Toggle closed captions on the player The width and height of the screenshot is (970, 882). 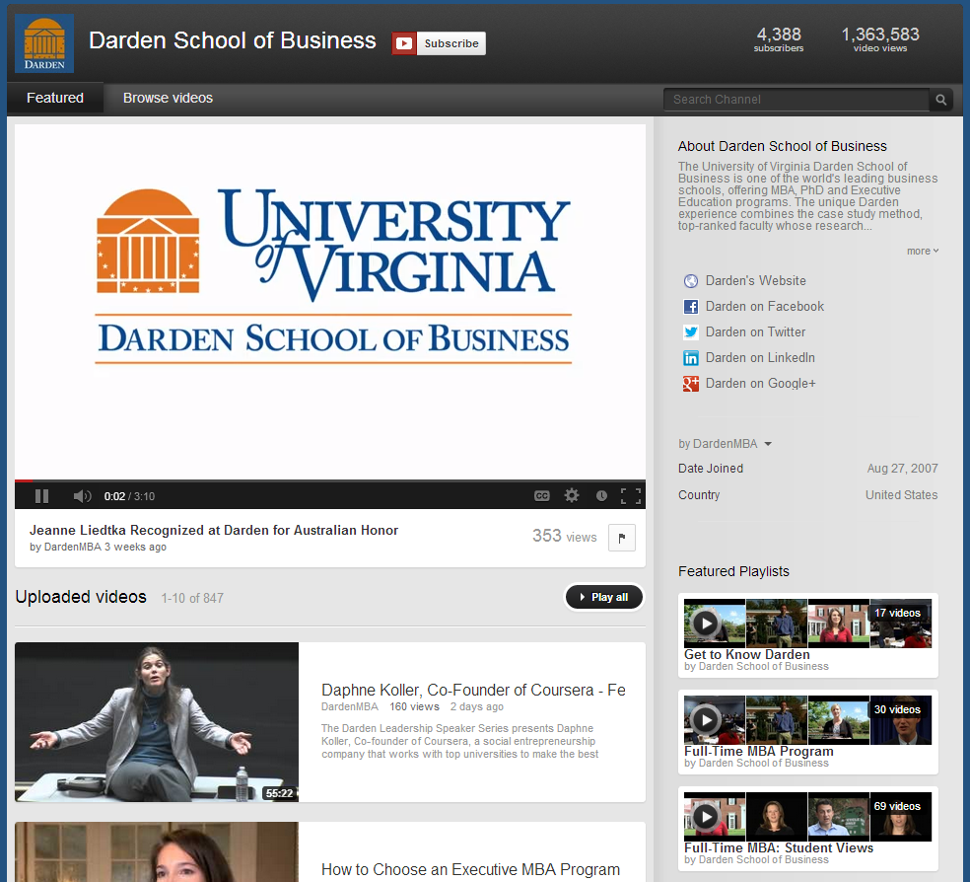click(x=541, y=495)
